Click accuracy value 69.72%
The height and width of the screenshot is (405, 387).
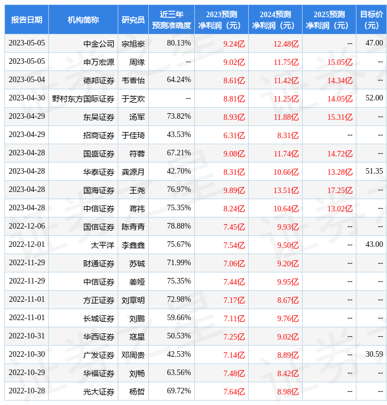coord(179,391)
